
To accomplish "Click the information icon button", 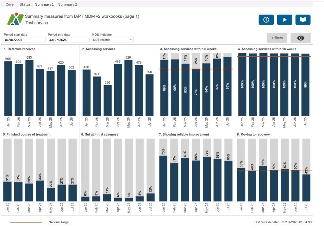I will tap(266, 20).
